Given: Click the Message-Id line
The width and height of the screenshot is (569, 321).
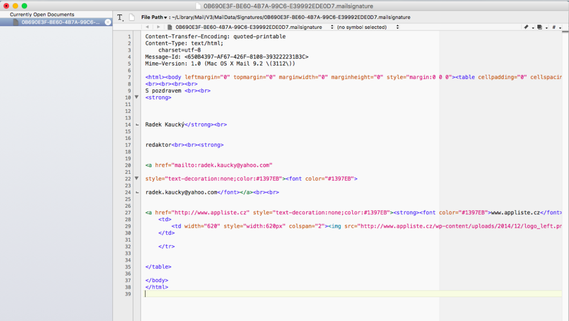Looking at the screenshot, I should [227, 57].
